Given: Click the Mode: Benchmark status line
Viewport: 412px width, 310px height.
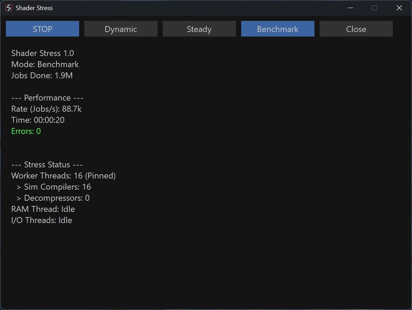Looking at the screenshot, I should (45, 64).
